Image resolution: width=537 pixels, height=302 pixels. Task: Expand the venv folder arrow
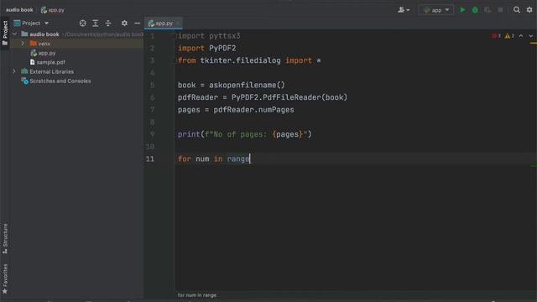pyautogui.click(x=23, y=44)
